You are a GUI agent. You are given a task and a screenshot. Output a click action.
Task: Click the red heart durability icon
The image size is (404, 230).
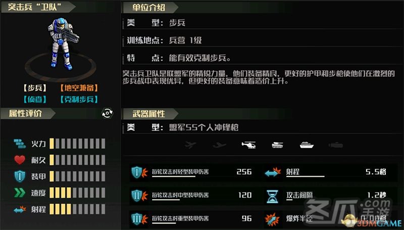pyautogui.click(x=20, y=160)
